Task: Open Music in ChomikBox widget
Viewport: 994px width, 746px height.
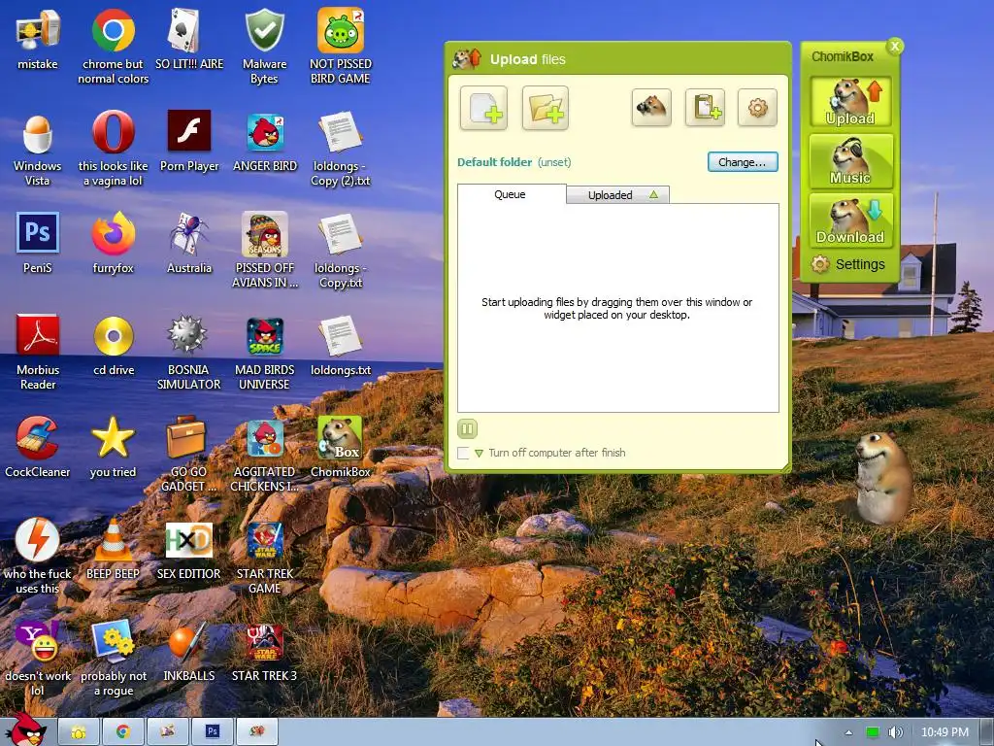Action: tap(850, 161)
